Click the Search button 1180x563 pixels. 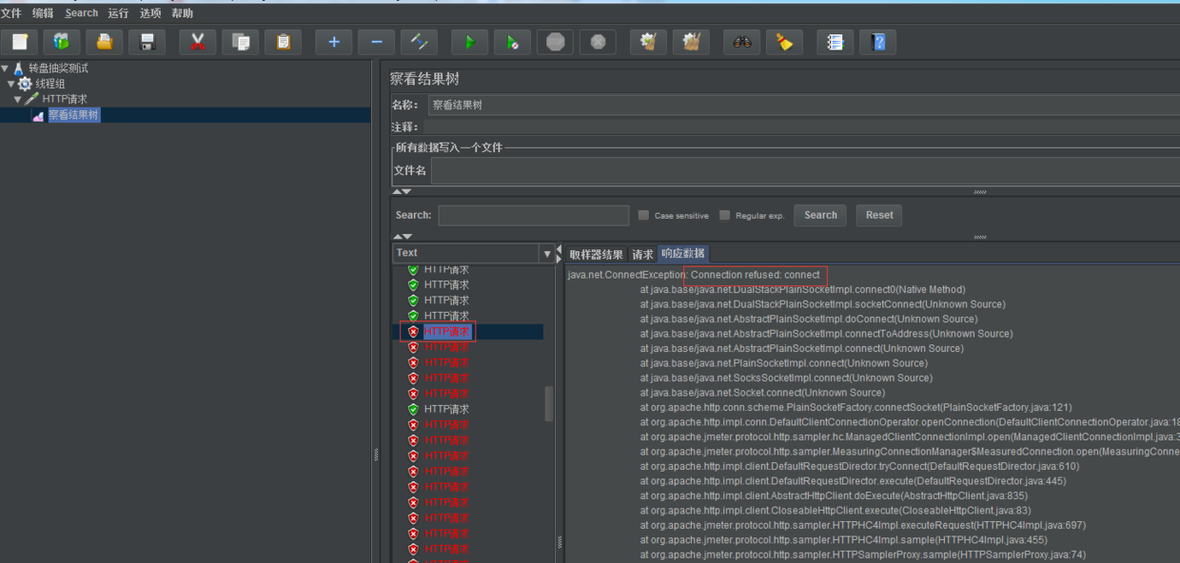819,216
